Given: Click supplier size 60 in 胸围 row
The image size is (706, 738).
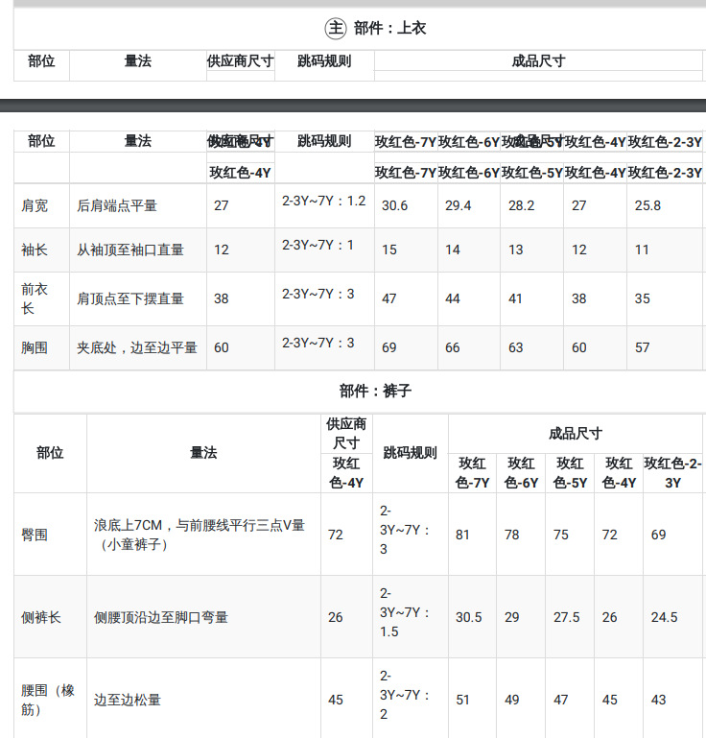Looking at the screenshot, I should click(221, 347).
